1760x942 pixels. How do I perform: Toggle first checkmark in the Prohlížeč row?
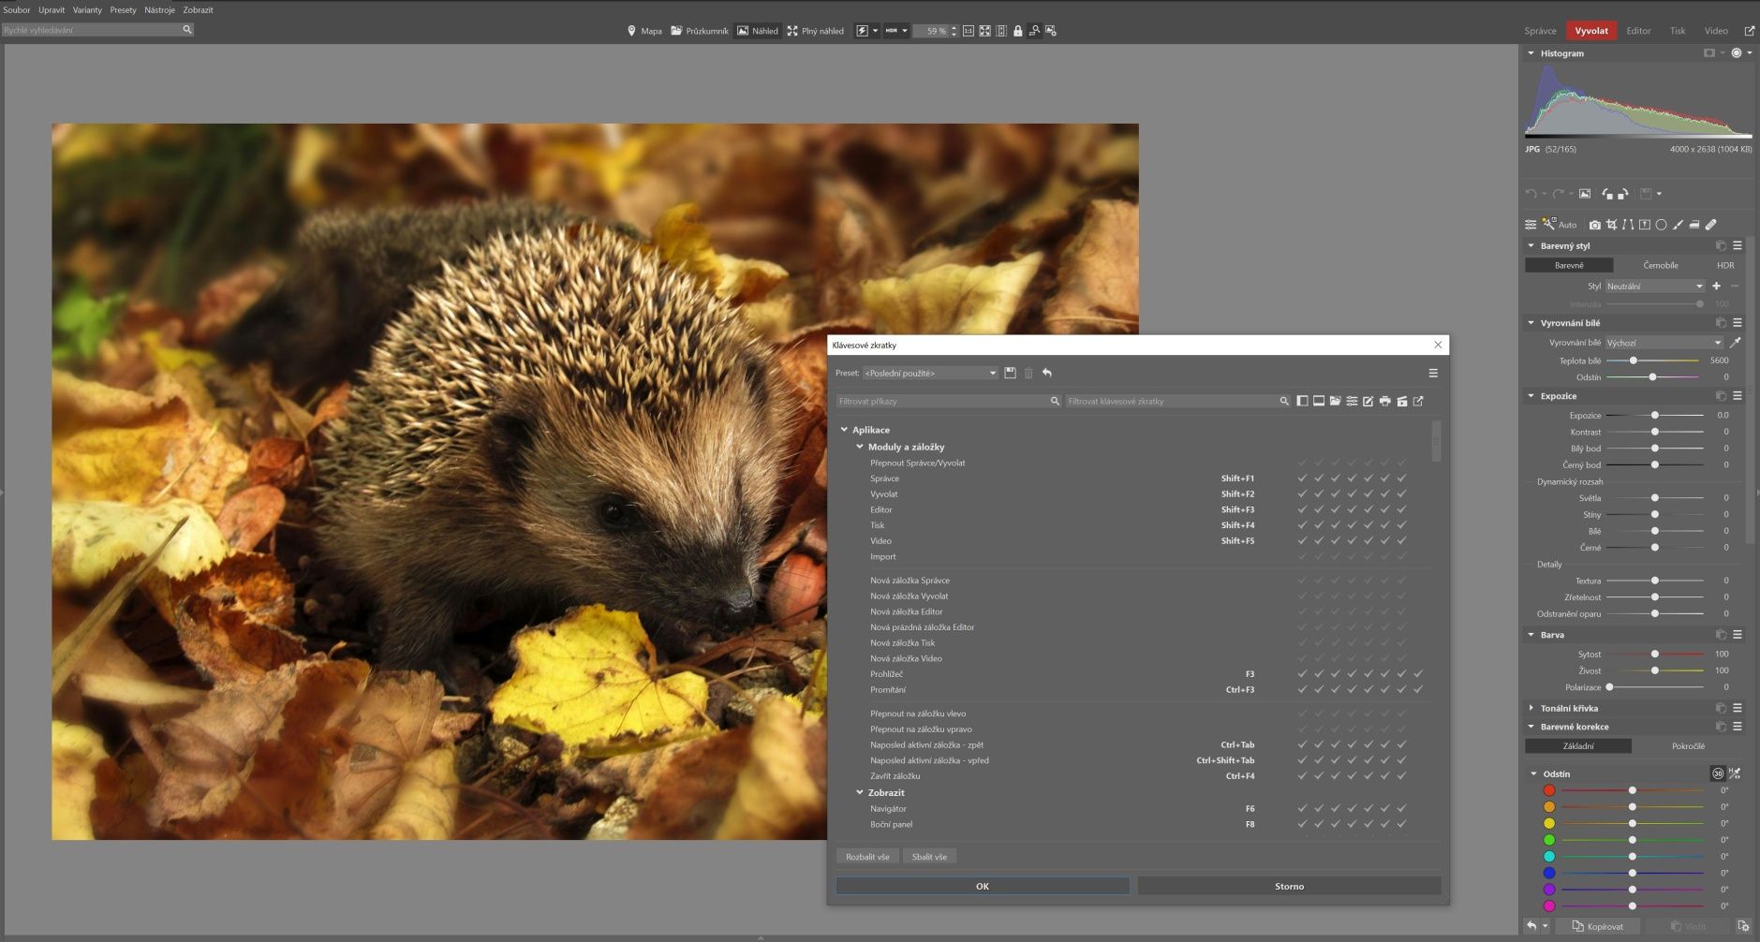(x=1302, y=674)
